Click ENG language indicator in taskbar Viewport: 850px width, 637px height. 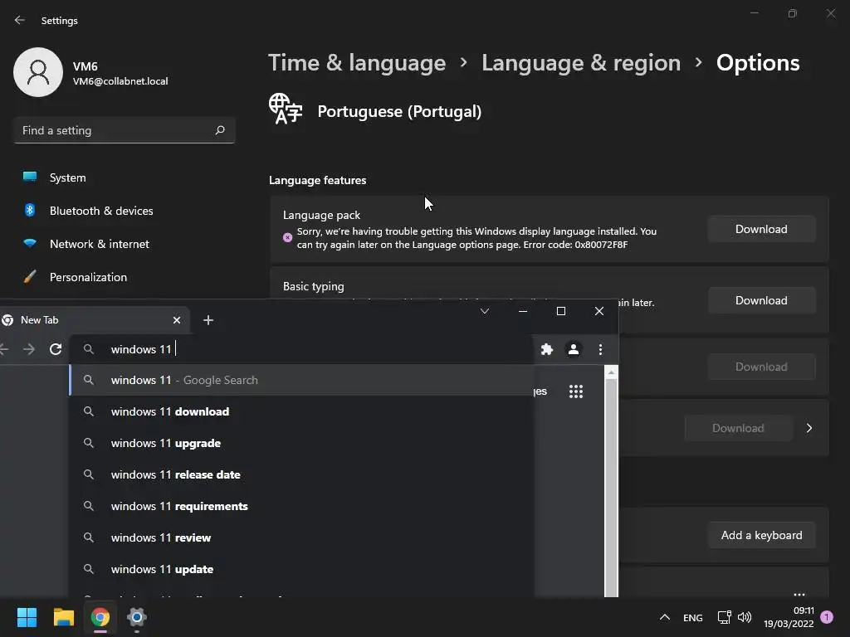click(x=693, y=617)
